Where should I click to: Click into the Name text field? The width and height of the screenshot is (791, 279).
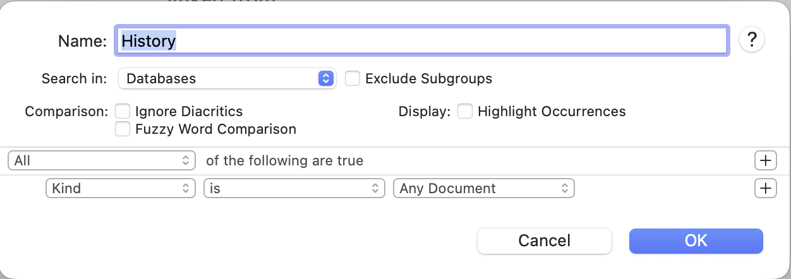coord(421,41)
